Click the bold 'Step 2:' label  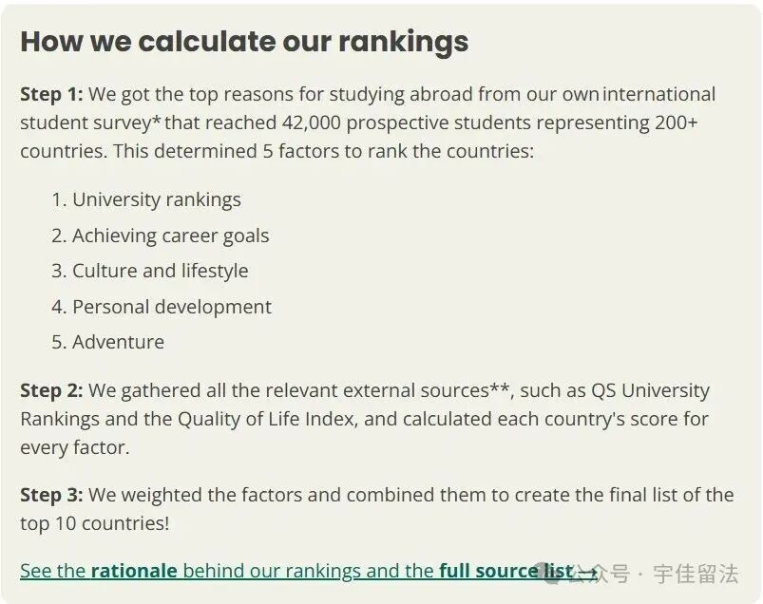point(51,390)
